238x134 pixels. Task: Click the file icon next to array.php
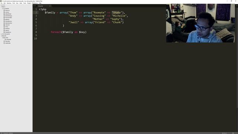click(5, 39)
